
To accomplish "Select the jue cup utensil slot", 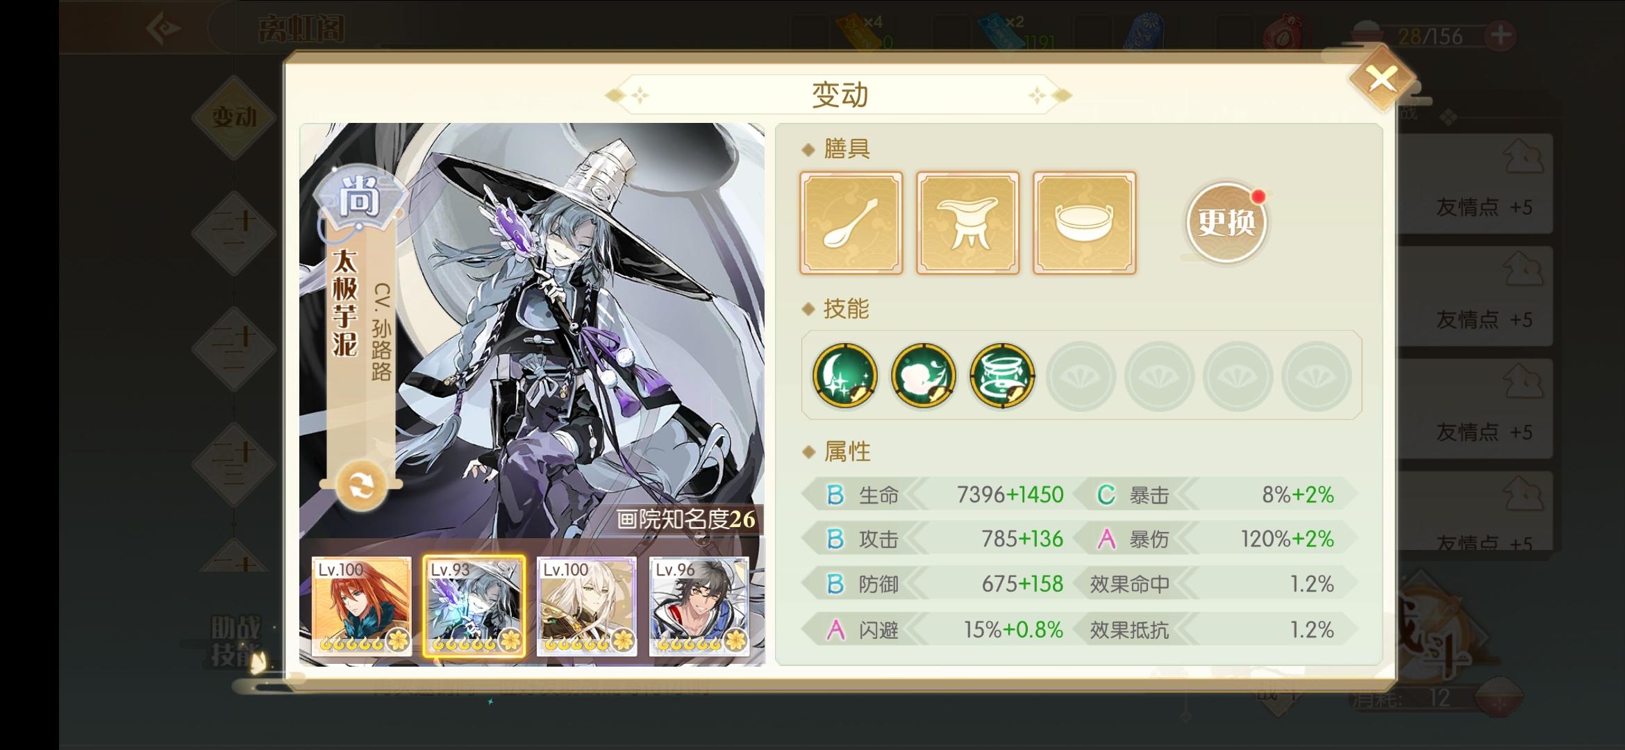I will pyautogui.click(x=968, y=223).
